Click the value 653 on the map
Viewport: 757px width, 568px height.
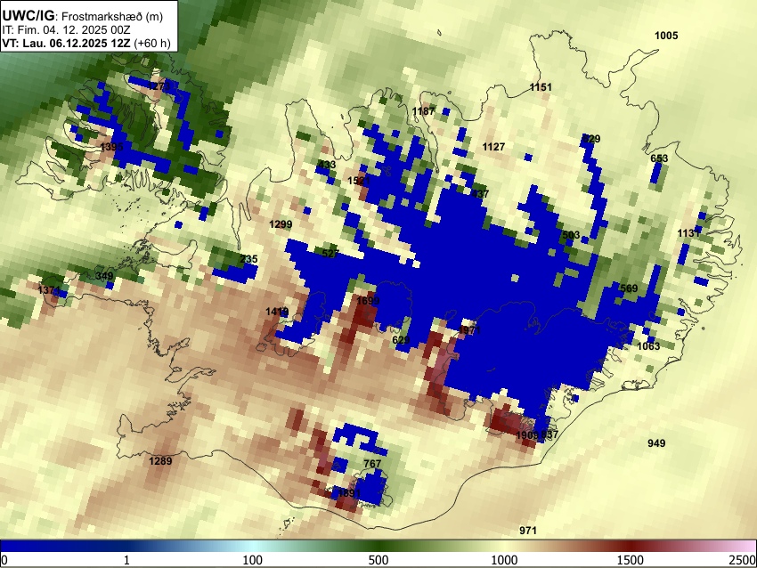click(659, 158)
